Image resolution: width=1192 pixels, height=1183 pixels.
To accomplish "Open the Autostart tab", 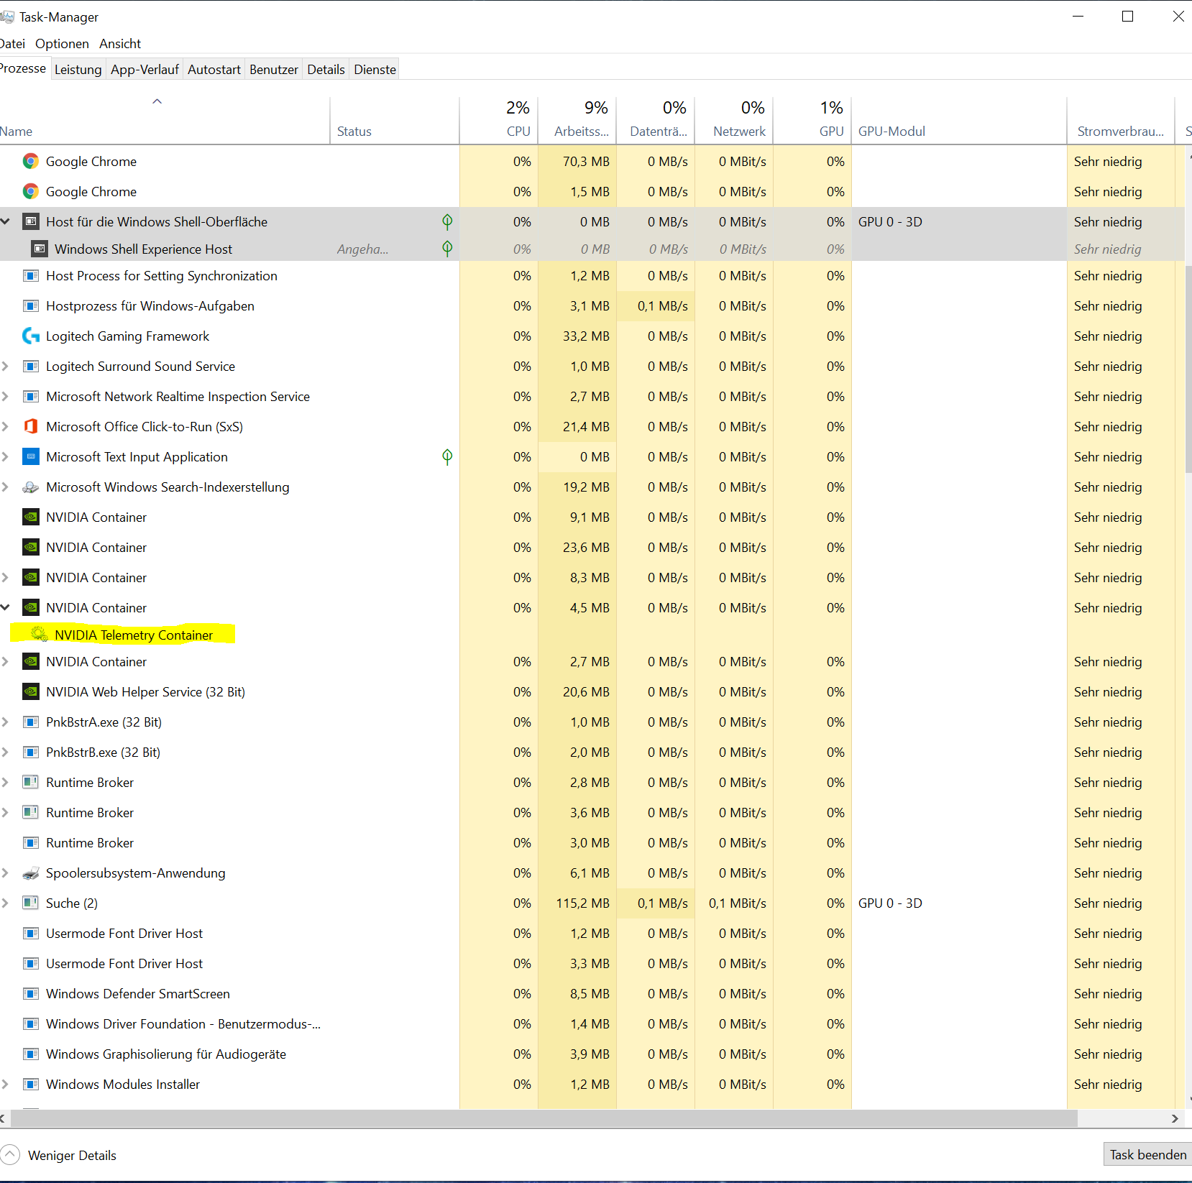I will coord(214,69).
